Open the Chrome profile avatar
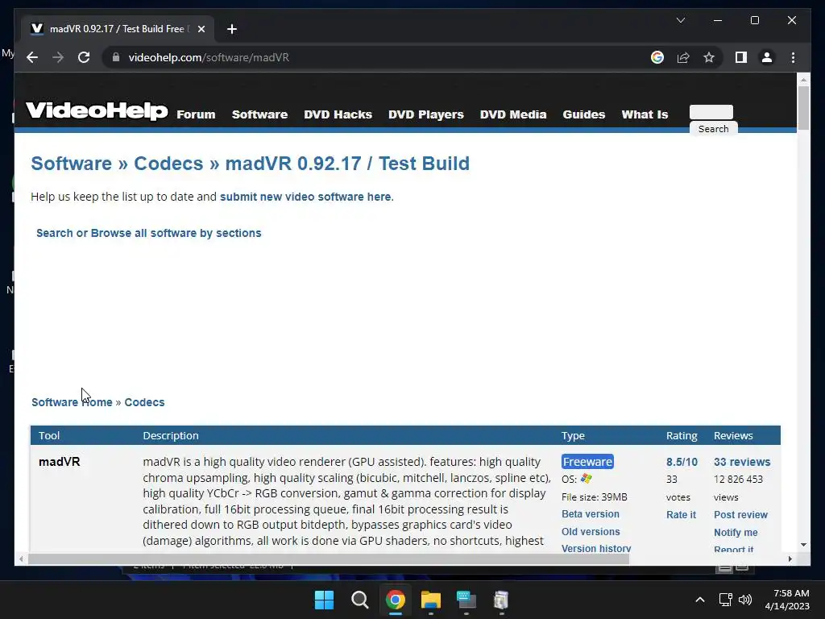This screenshot has width=825, height=619. point(767,57)
